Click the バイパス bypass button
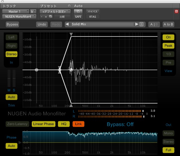Image resolution: width=180 pixels, height=156 pixels. pos(93,12)
